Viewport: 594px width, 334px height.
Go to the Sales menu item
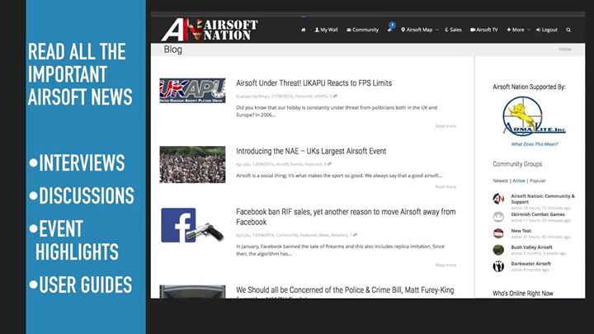point(453,30)
